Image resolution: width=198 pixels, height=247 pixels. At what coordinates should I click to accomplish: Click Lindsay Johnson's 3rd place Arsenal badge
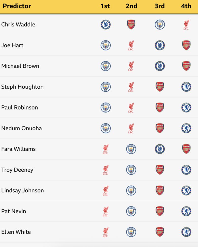[x=160, y=190]
